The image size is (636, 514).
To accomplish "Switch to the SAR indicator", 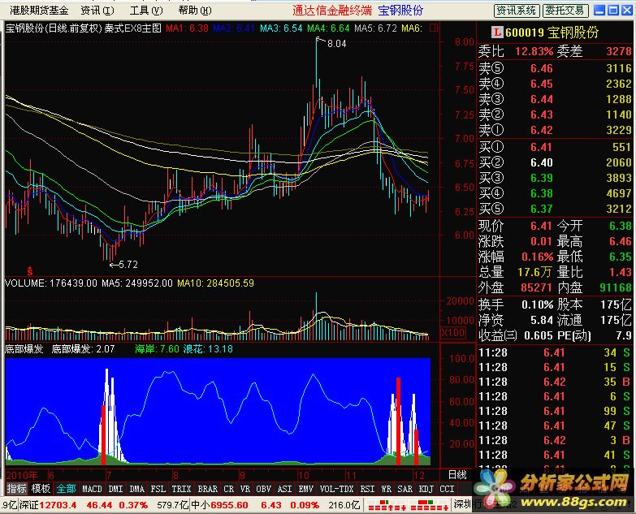I will click(x=405, y=489).
